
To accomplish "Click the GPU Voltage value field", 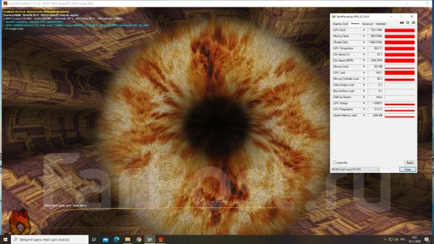I will [x=375, y=103].
